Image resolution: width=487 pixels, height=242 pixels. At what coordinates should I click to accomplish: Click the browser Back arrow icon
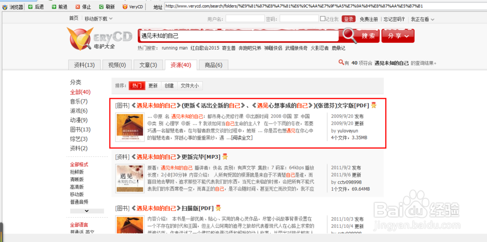click(x=30, y=6)
